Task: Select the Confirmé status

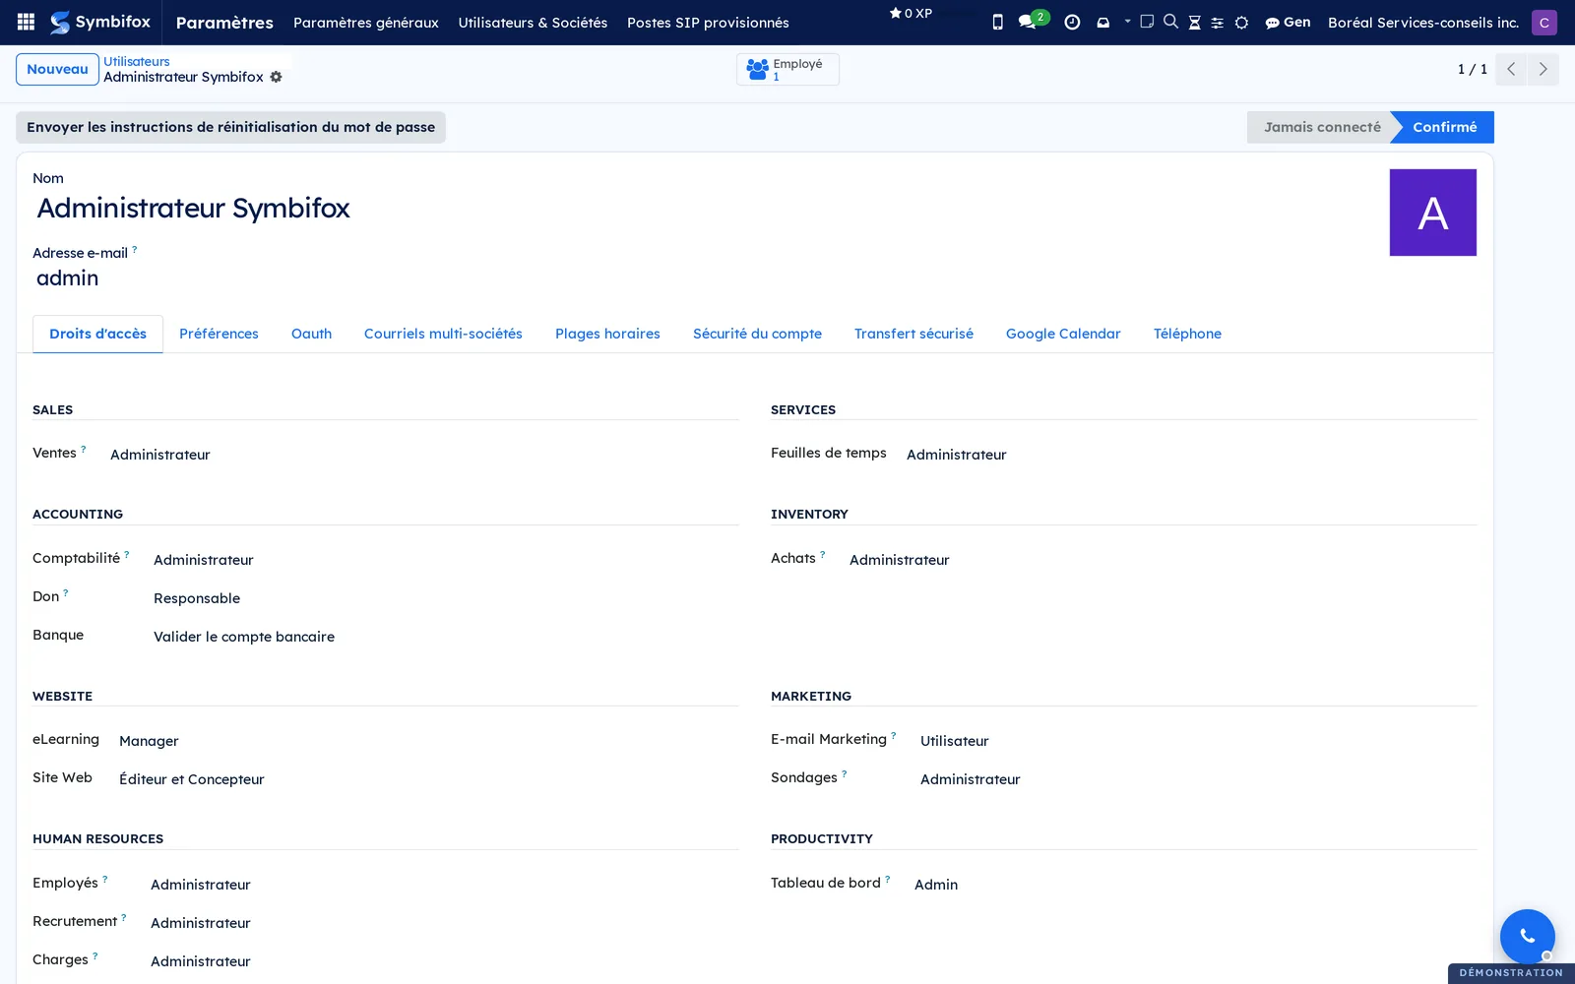Action: pyautogui.click(x=1444, y=127)
